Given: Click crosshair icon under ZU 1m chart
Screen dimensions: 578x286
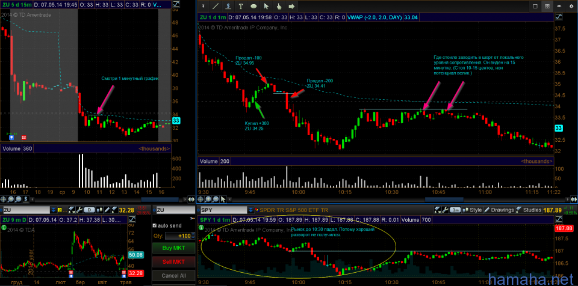Looking at the screenshot, I should [x=201, y=199].
